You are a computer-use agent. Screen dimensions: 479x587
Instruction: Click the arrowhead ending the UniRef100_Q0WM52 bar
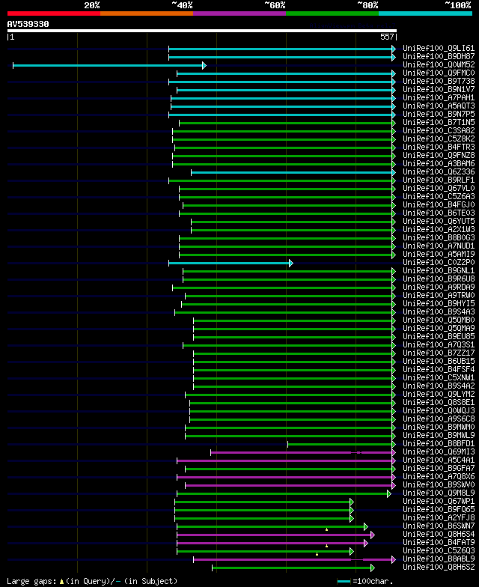click(204, 66)
